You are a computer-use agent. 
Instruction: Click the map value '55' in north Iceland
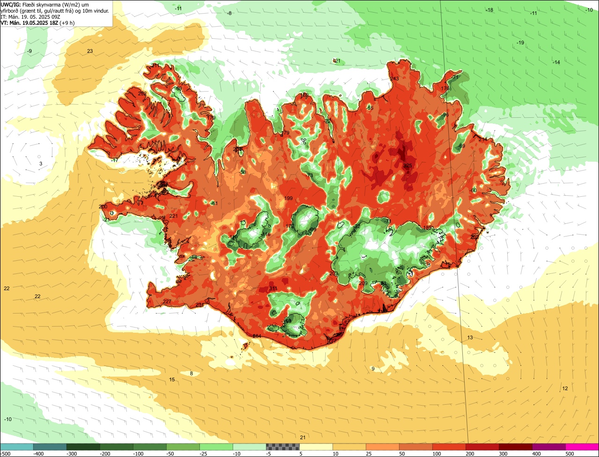[x=370, y=108]
